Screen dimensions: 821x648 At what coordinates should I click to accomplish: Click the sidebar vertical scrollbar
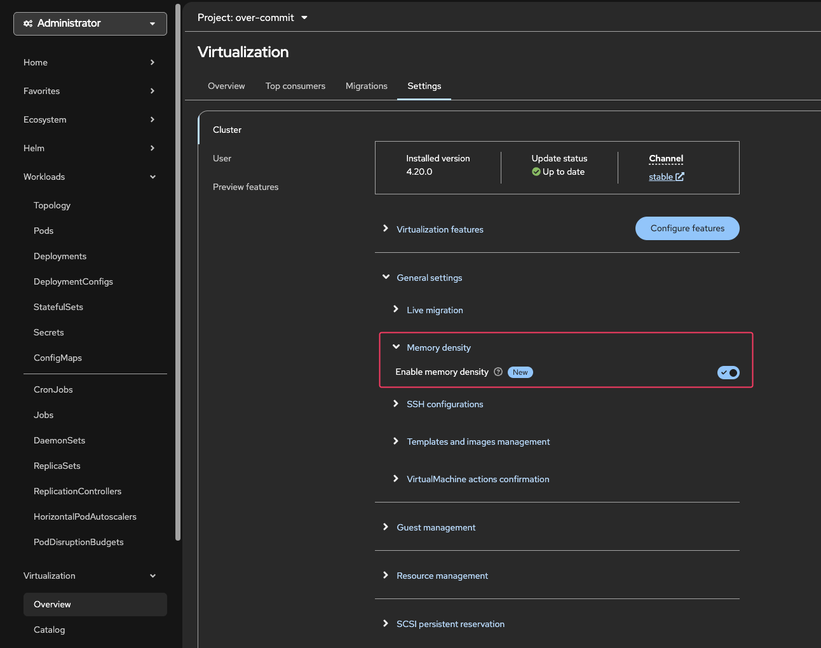178,273
